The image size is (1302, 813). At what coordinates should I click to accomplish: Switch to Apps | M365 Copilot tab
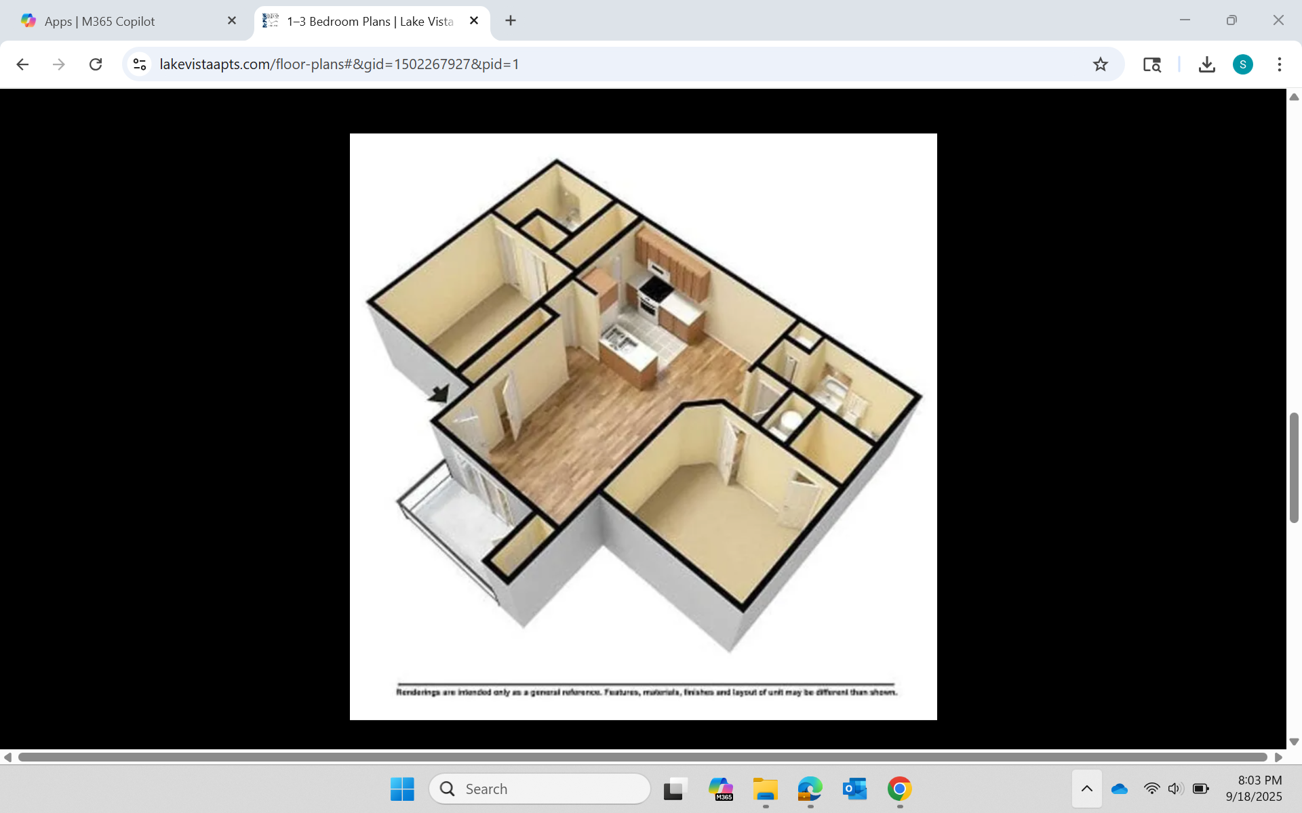click(x=119, y=21)
